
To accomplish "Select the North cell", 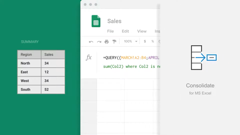I will coord(29,63).
